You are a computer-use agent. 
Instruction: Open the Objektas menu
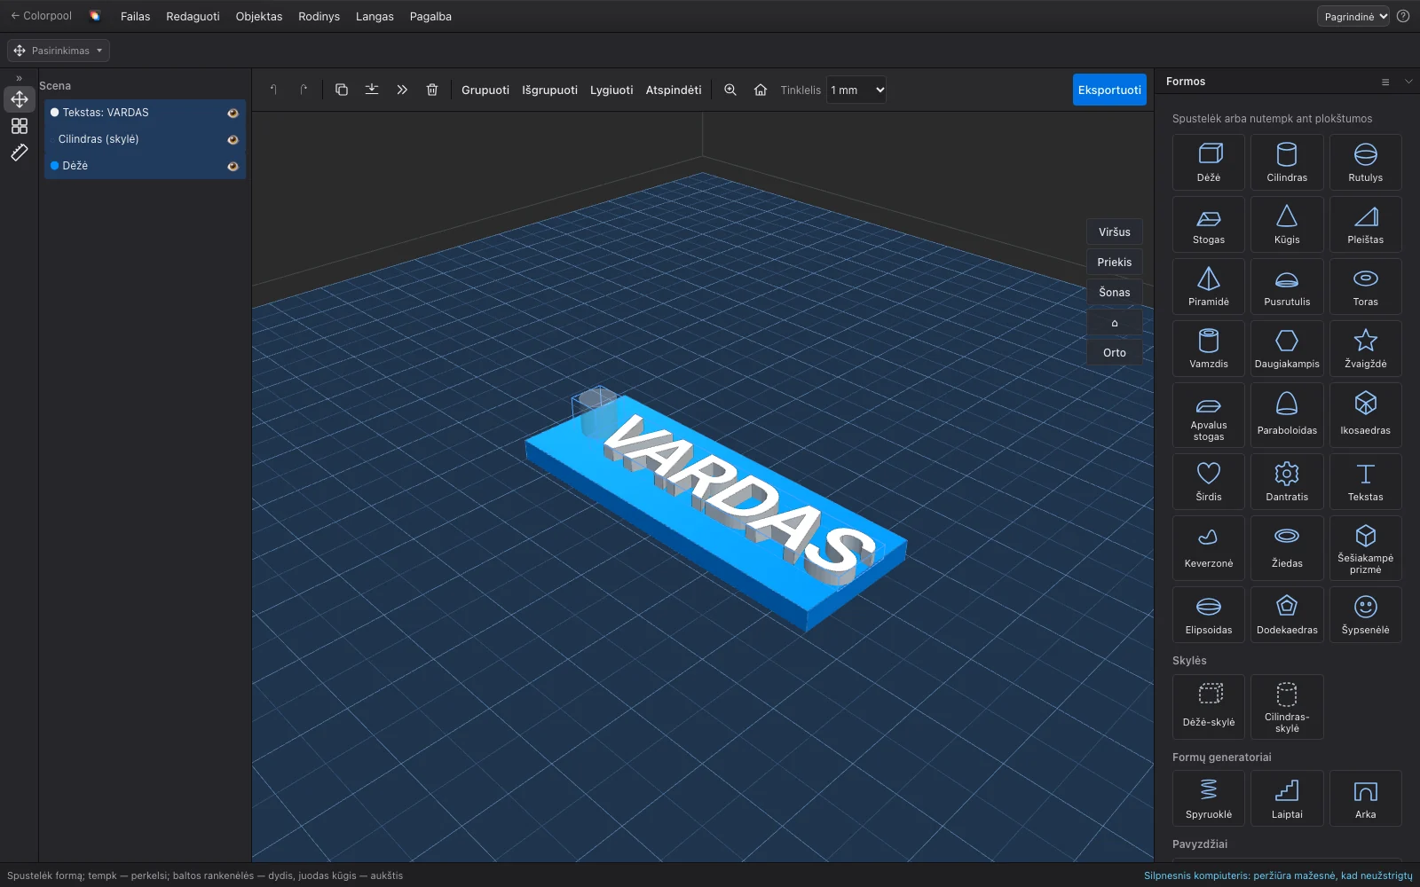[259, 16]
